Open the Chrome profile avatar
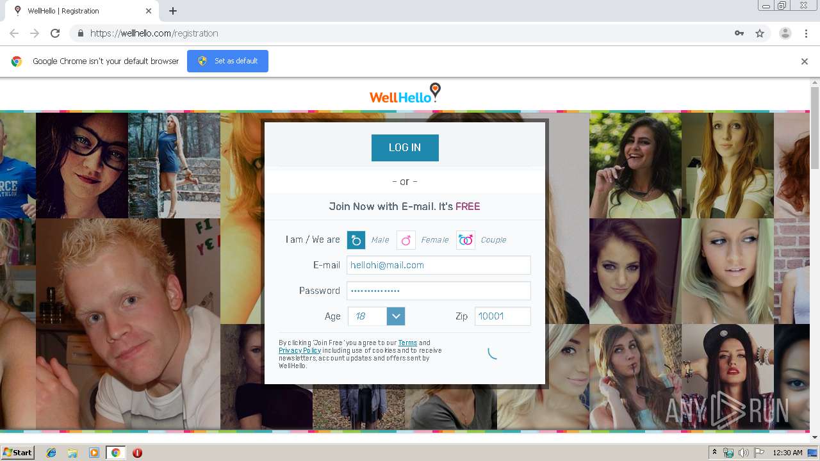Screen dimensions: 820x461 [x=785, y=33]
